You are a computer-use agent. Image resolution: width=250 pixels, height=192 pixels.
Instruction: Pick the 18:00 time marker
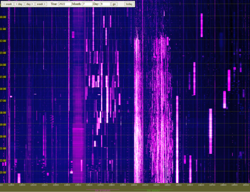3,113
